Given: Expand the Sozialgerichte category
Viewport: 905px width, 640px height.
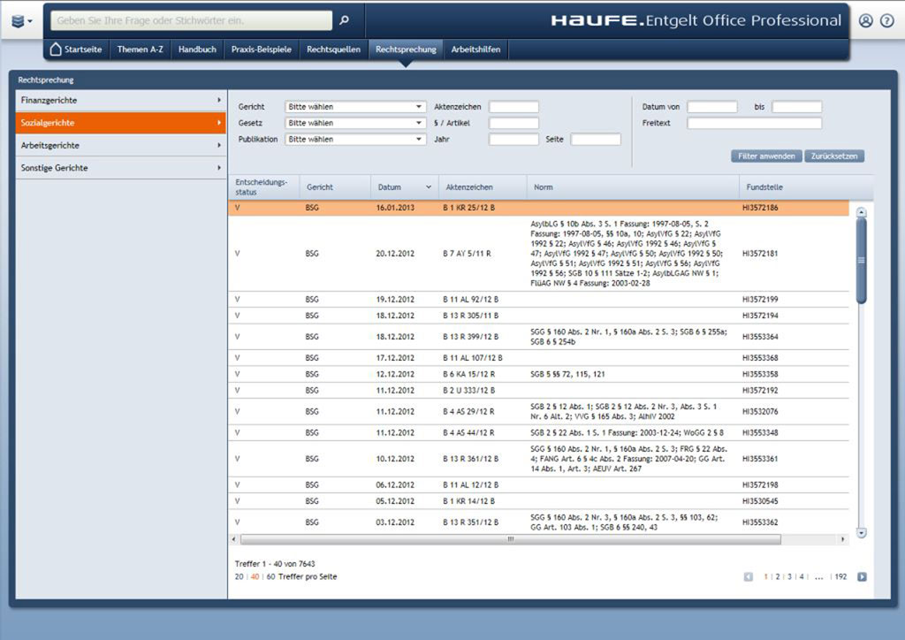Looking at the screenshot, I should (120, 123).
